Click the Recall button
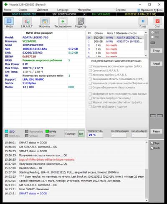This screenshot has height=204, width=167. (156, 64)
